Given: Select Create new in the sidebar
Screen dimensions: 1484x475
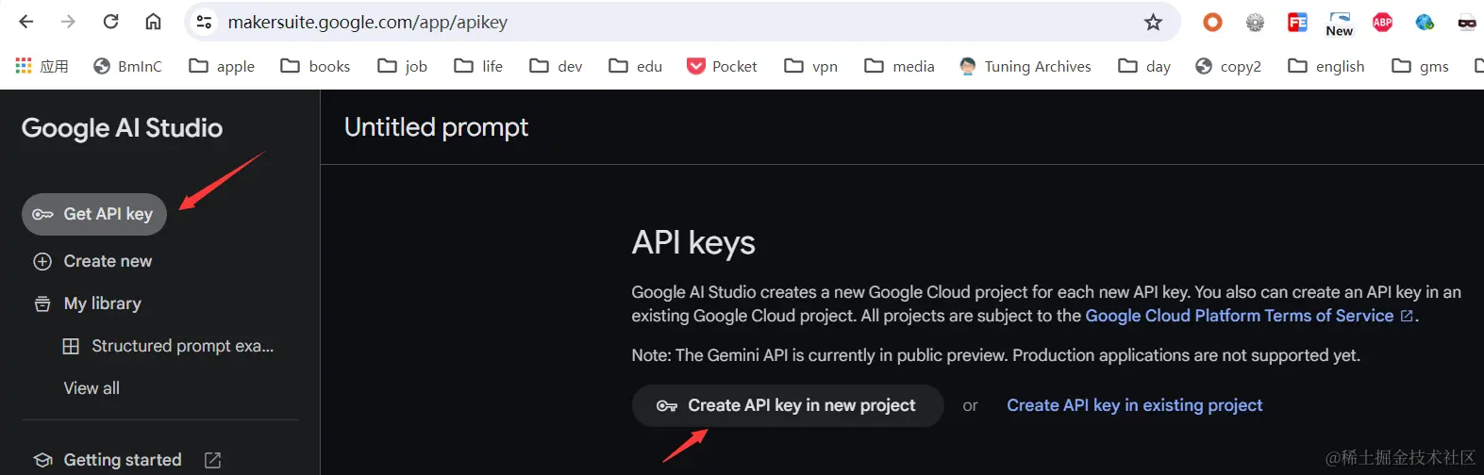Looking at the screenshot, I should point(107,261).
